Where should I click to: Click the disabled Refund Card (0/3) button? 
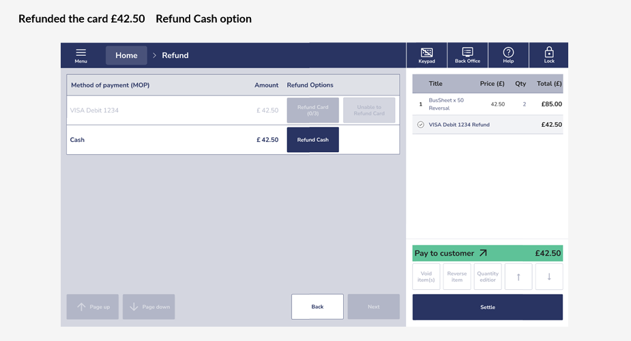(312, 110)
